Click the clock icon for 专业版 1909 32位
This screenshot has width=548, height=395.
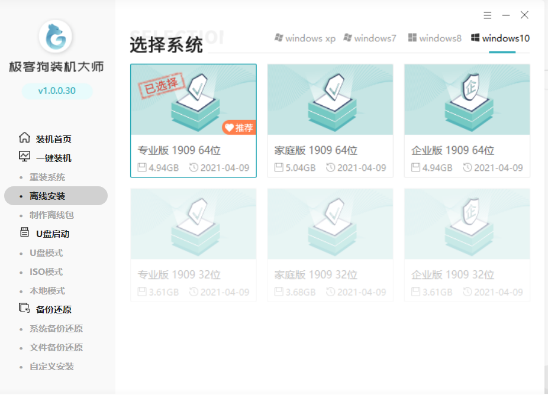tap(194, 292)
